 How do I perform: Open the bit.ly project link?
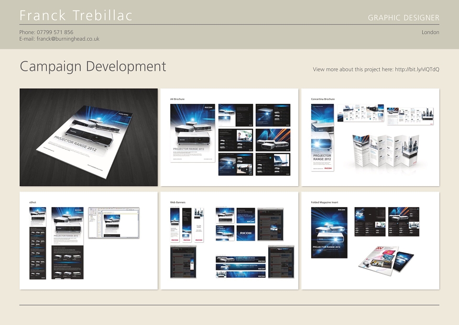[417, 69]
